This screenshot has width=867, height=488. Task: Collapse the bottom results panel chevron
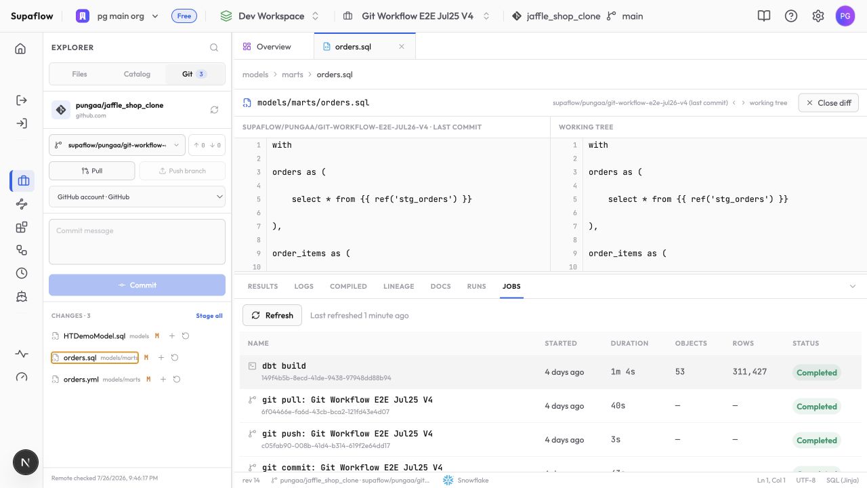(x=853, y=287)
